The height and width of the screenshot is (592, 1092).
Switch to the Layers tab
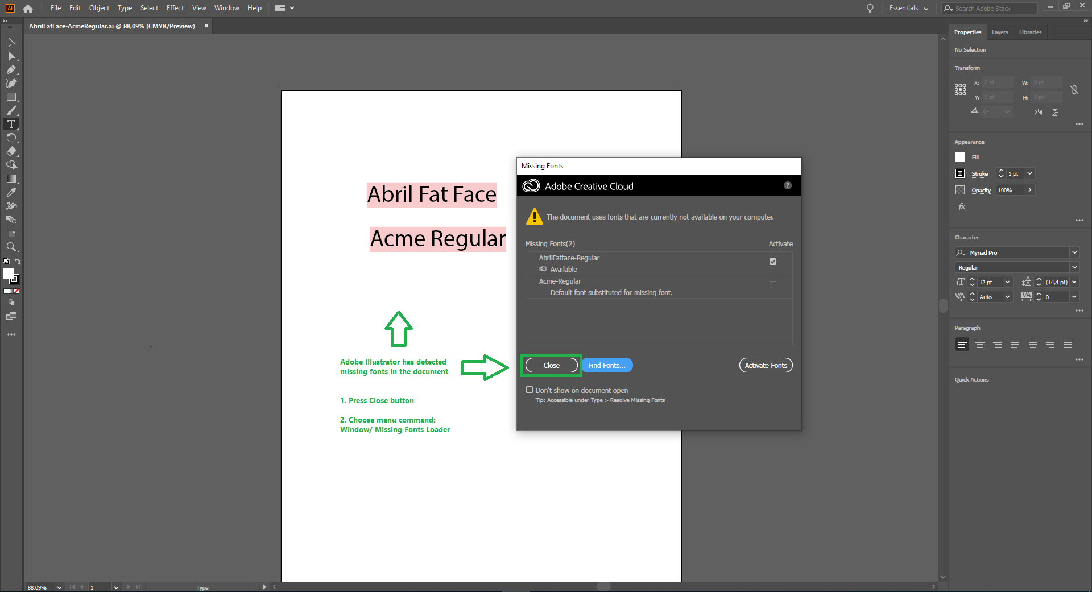click(999, 32)
